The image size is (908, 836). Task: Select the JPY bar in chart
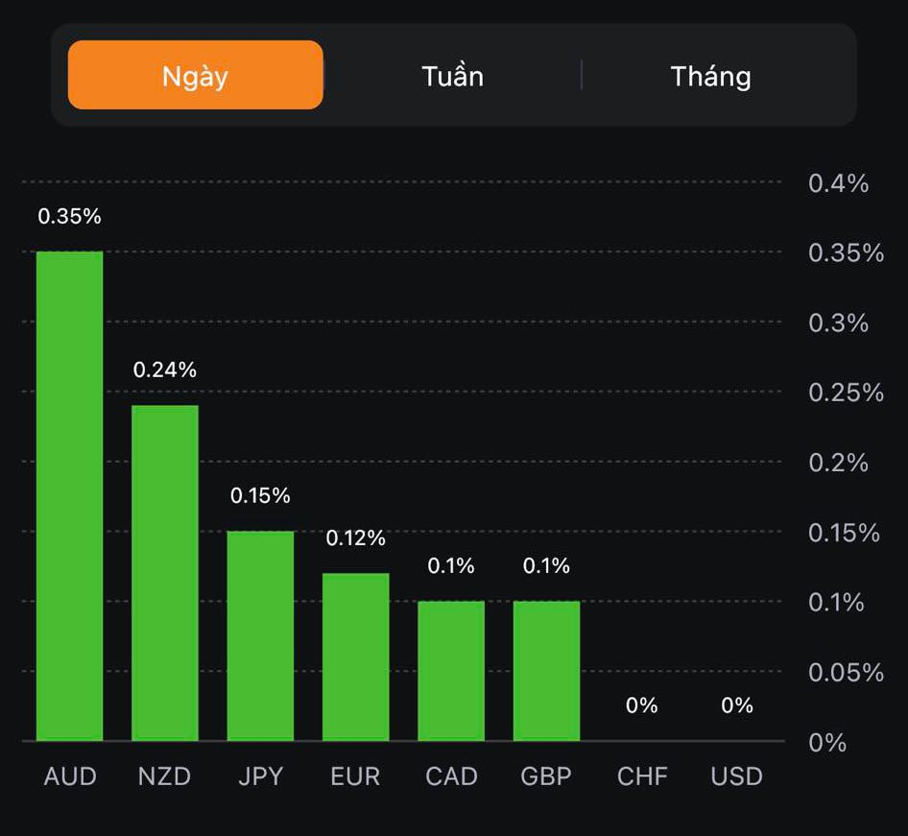pos(260,635)
